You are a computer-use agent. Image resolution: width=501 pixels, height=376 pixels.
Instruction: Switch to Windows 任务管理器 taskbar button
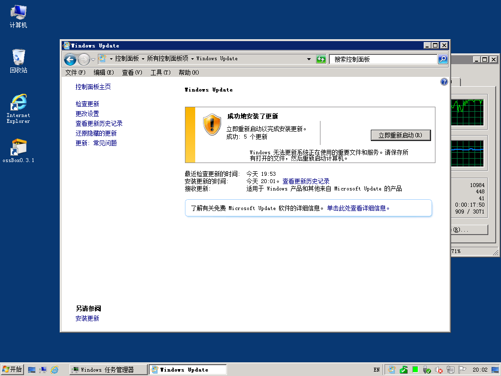[108, 370]
